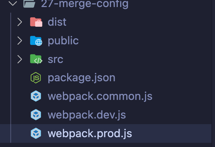Click the red dist folder icon
Screen dimensions: 215x147
point(36,22)
